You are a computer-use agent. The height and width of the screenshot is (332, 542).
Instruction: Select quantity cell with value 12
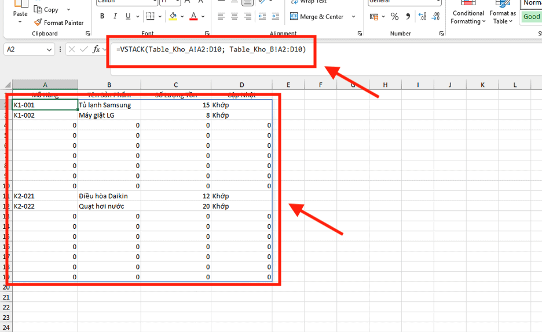[x=176, y=196]
